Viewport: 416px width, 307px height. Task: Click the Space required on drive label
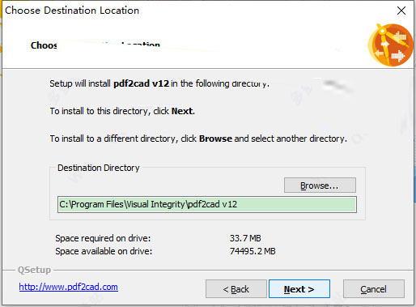103,238
